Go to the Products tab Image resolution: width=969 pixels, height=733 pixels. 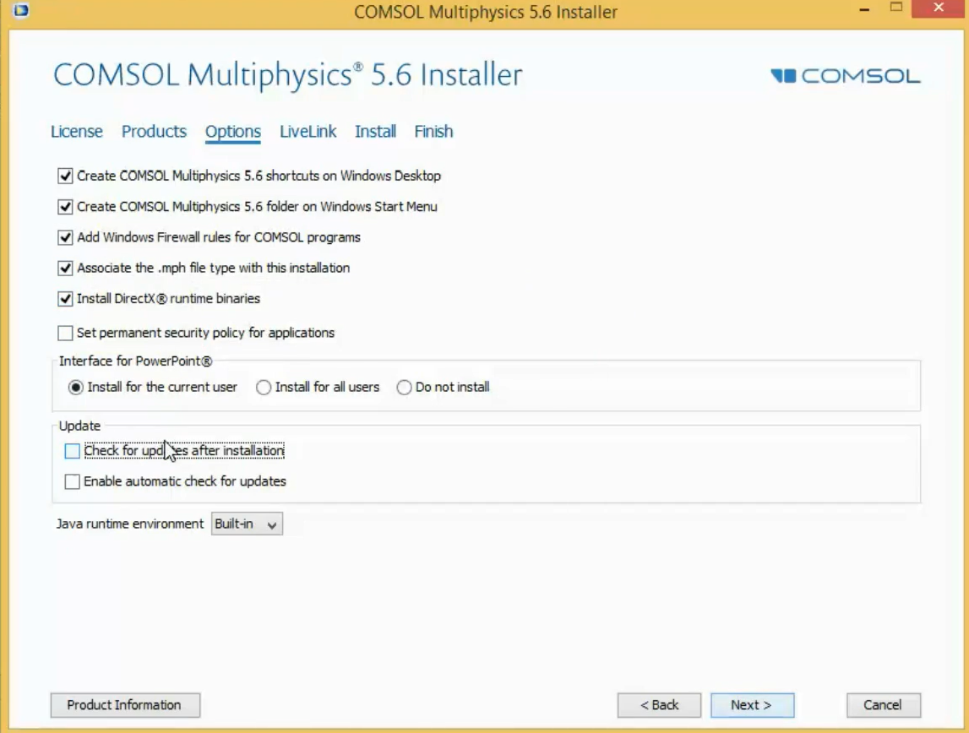154,132
